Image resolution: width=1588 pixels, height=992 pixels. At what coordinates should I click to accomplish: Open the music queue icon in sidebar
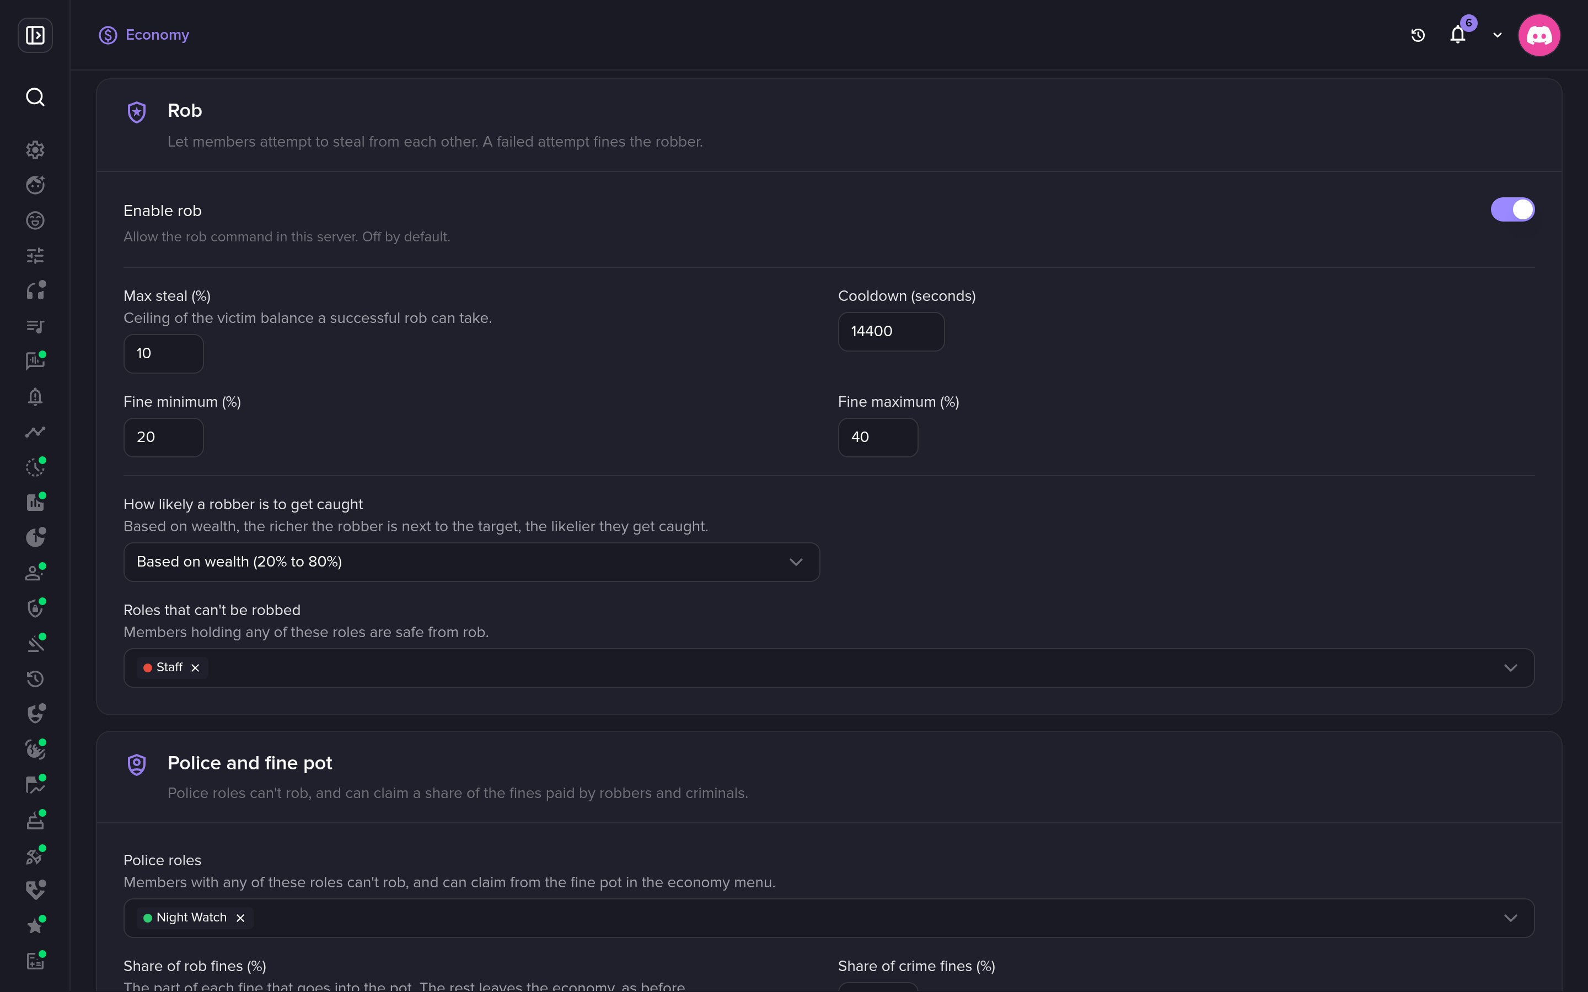pos(35,326)
